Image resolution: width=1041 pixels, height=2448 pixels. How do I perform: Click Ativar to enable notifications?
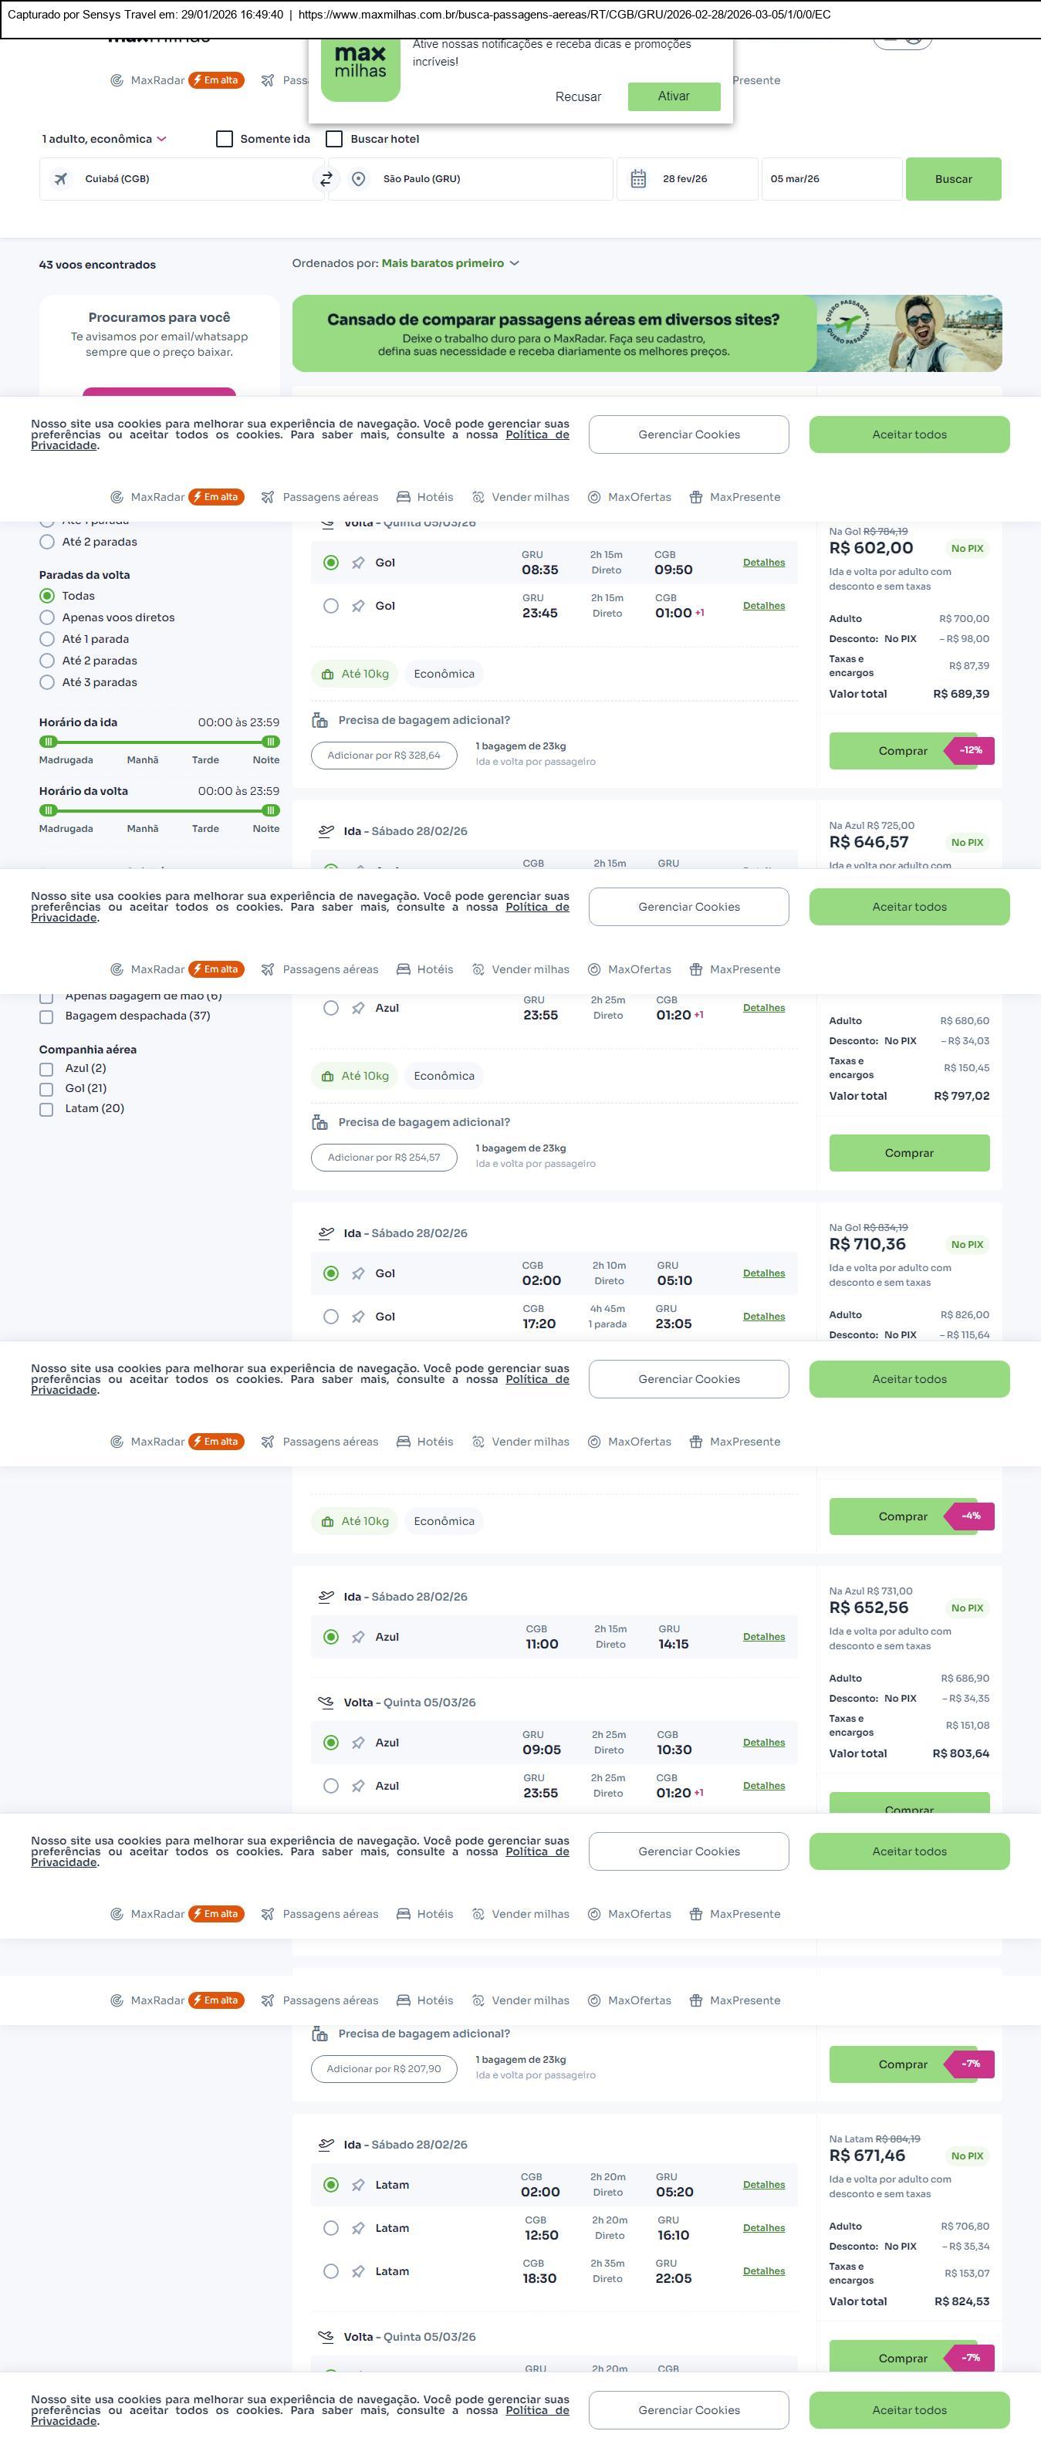pyautogui.click(x=674, y=96)
